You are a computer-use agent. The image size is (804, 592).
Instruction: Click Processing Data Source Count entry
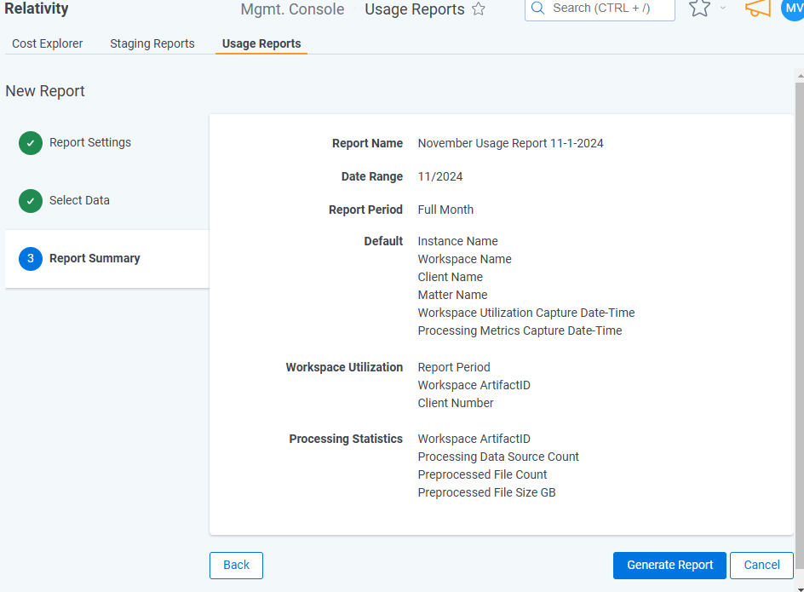[x=498, y=457]
